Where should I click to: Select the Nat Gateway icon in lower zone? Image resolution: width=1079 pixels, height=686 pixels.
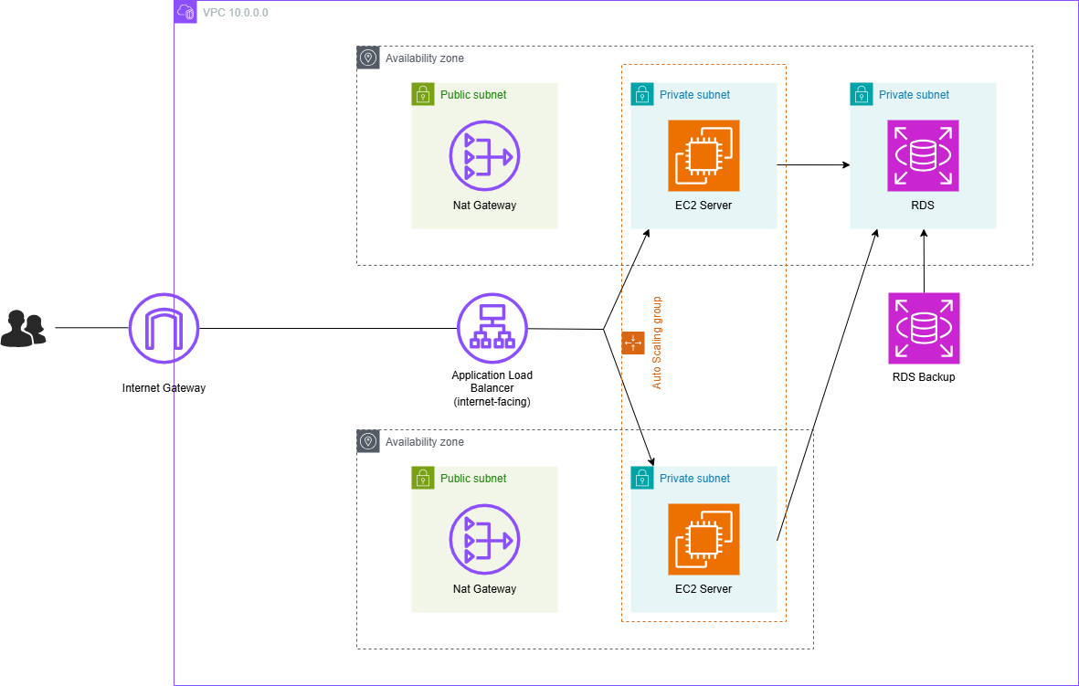click(x=484, y=540)
